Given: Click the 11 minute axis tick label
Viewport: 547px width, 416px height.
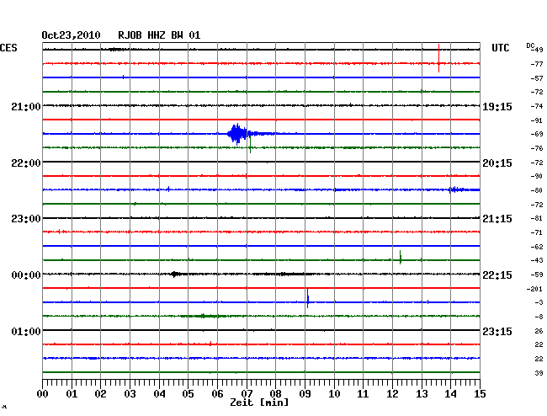Looking at the screenshot, I should click(x=364, y=394).
